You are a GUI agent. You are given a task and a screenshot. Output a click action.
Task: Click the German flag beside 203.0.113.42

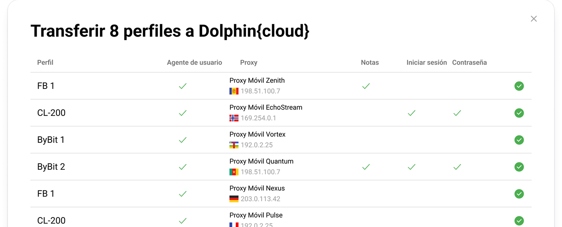234,199
